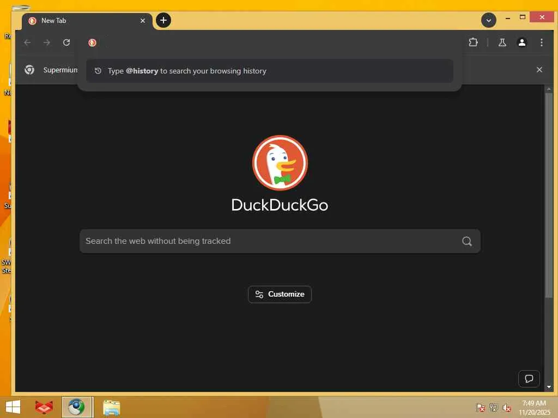Expand the tab search dropdown arrow
This screenshot has height=418, width=558.
(x=489, y=20)
